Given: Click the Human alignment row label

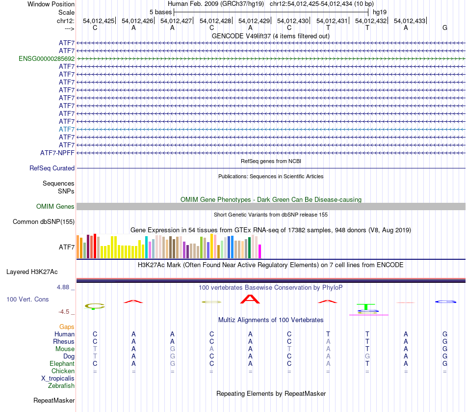Looking at the screenshot, I should 64,334.
